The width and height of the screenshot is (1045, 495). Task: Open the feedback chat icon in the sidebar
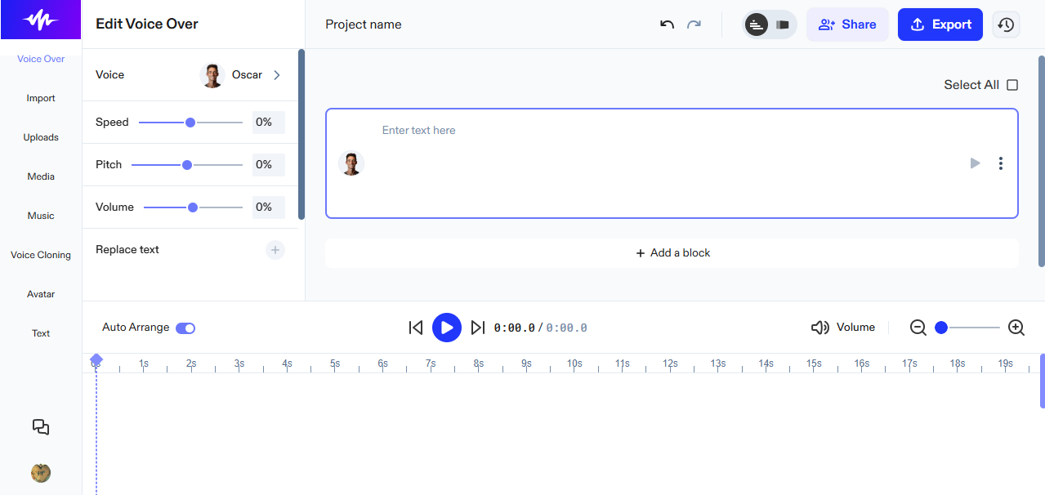(40, 427)
